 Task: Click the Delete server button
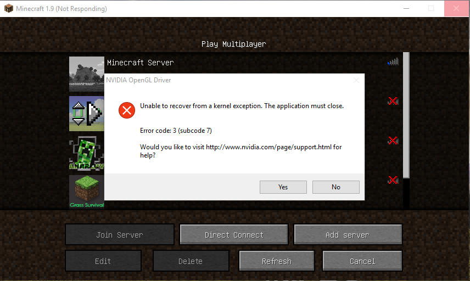coord(191,261)
